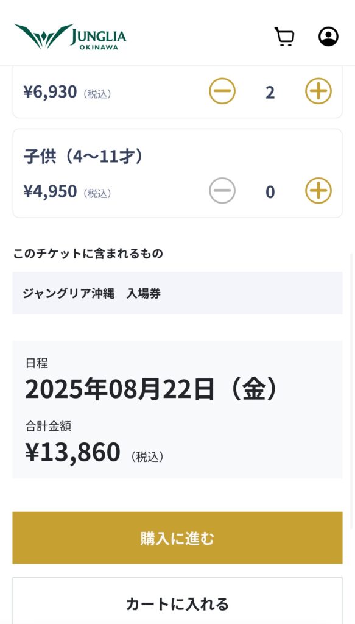Click the ¥13,860 total amount
This screenshot has height=624, width=355.
[72, 452]
